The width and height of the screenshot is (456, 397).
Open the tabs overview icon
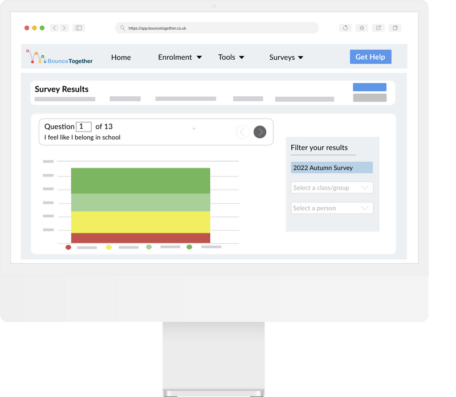[395, 28]
